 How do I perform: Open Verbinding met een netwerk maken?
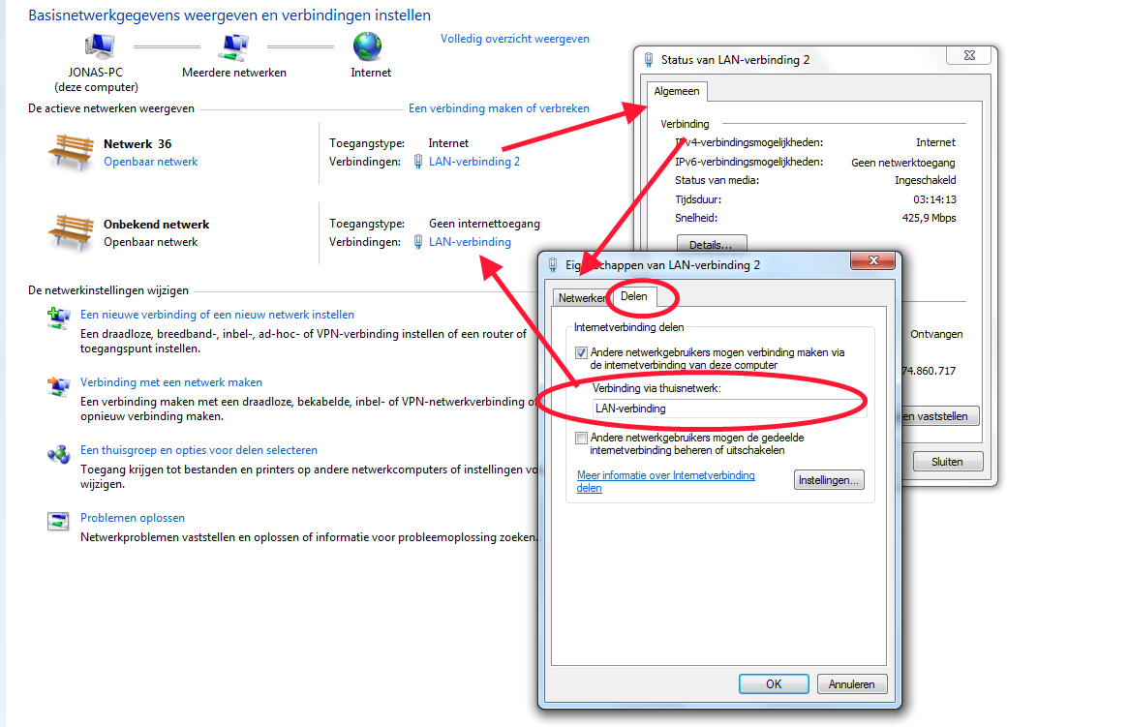pyautogui.click(x=171, y=382)
